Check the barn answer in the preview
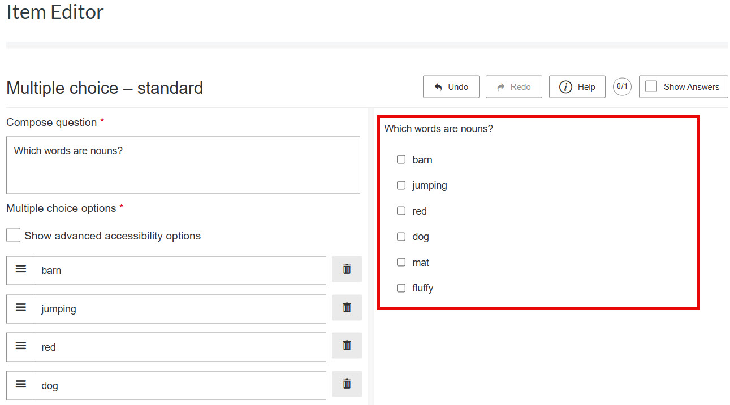 coord(401,160)
